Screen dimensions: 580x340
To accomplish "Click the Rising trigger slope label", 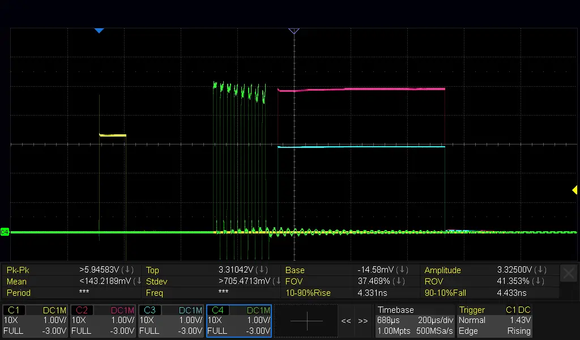I will pyautogui.click(x=519, y=331).
